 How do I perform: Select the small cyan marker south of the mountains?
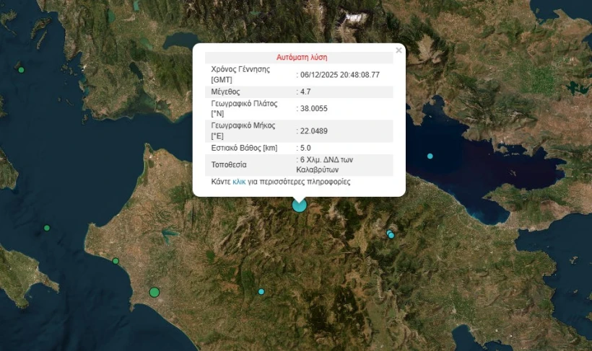click(x=261, y=291)
